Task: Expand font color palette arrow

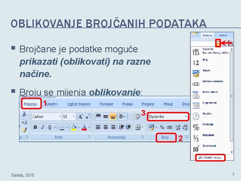Action: [89, 127]
